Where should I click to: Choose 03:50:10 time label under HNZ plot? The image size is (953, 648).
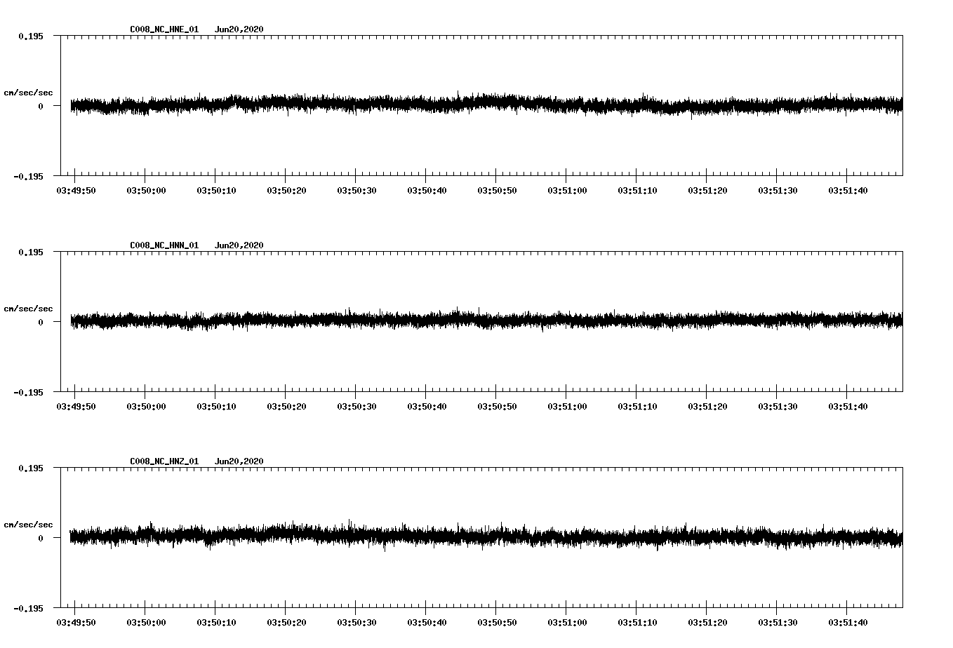(216, 623)
